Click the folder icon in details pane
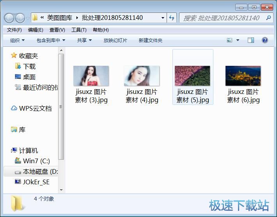The image size is (277, 217). (x=17, y=204)
